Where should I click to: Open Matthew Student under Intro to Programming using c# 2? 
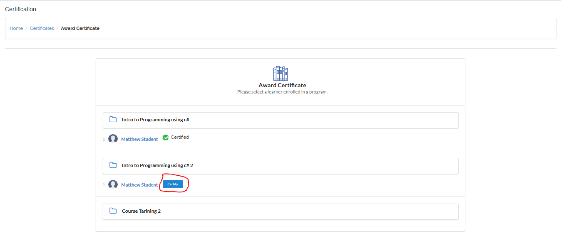139,185
